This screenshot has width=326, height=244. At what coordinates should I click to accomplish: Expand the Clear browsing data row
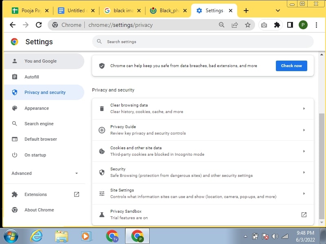pyautogui.click(x=202, y=108)
